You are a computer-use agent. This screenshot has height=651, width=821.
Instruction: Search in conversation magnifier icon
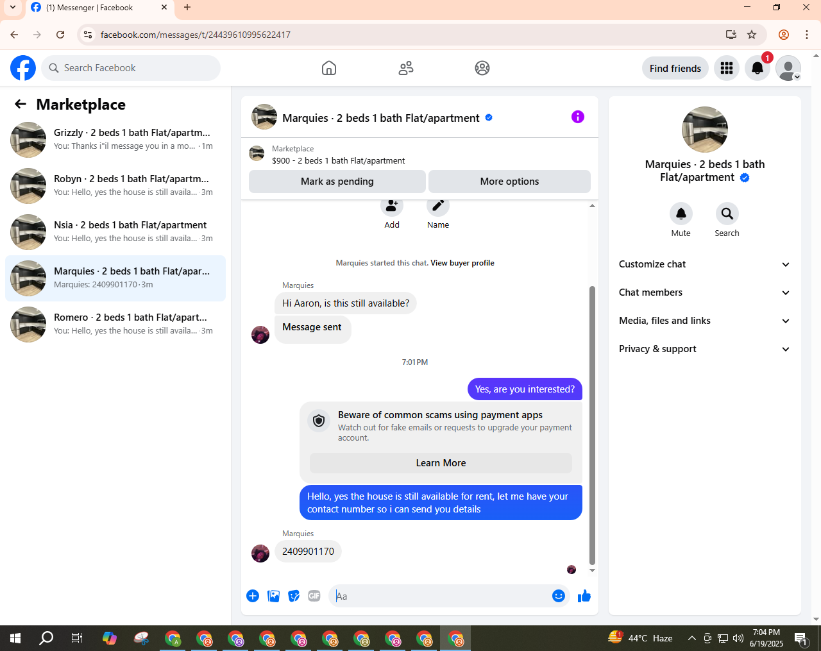[x=727, y=214]
